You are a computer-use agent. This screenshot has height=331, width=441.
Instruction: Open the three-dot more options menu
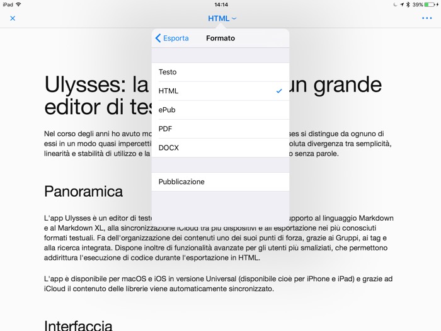(427, 18)
